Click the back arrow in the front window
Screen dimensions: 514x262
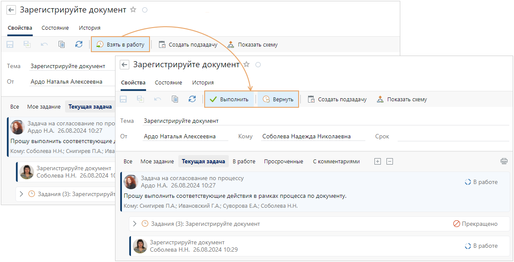(x=125, y=65)
